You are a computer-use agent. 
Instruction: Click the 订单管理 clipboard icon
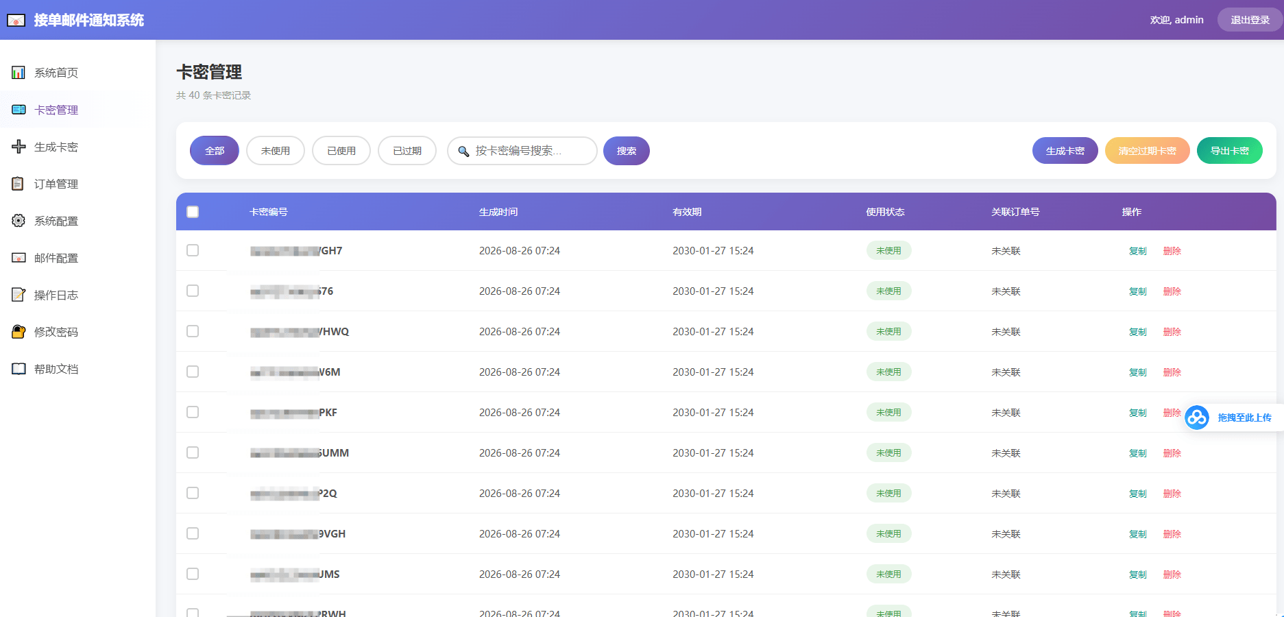click(19, 184)
